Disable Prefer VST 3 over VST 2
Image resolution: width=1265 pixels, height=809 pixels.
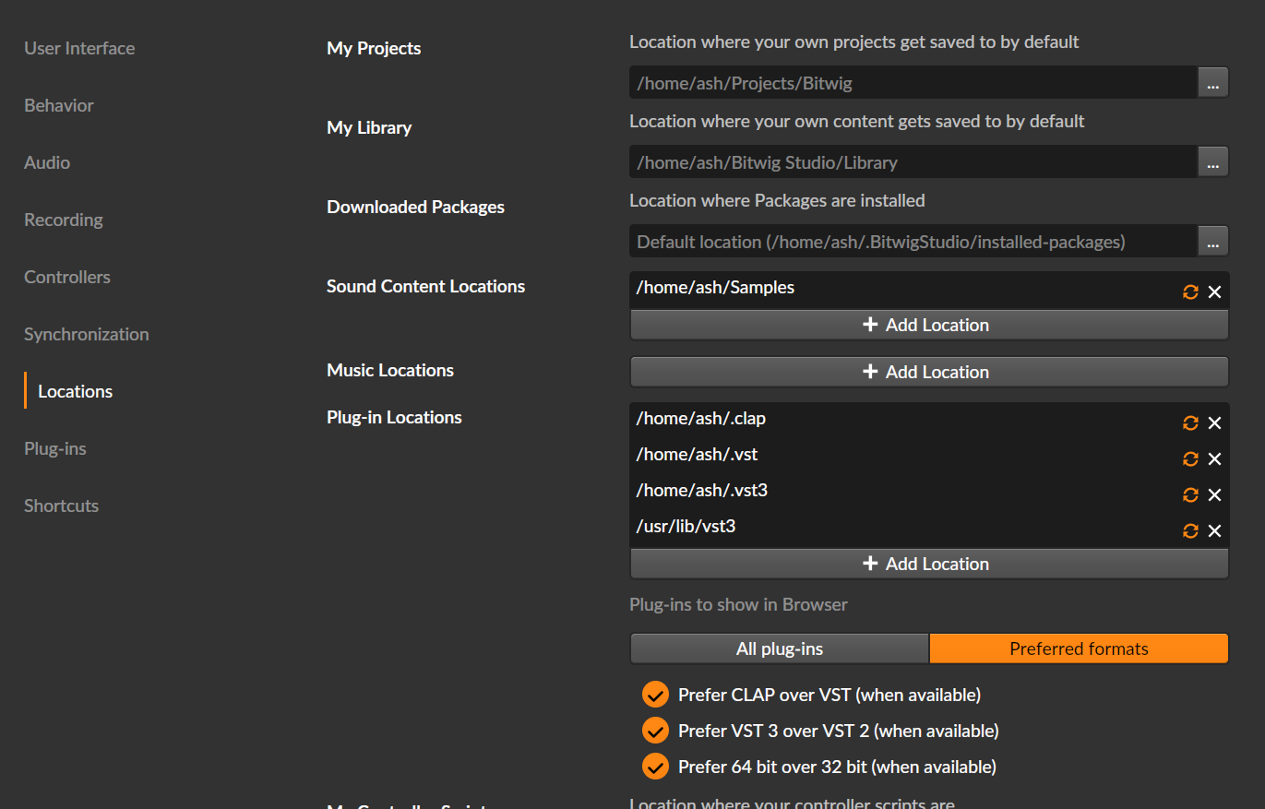pos(655,731)
